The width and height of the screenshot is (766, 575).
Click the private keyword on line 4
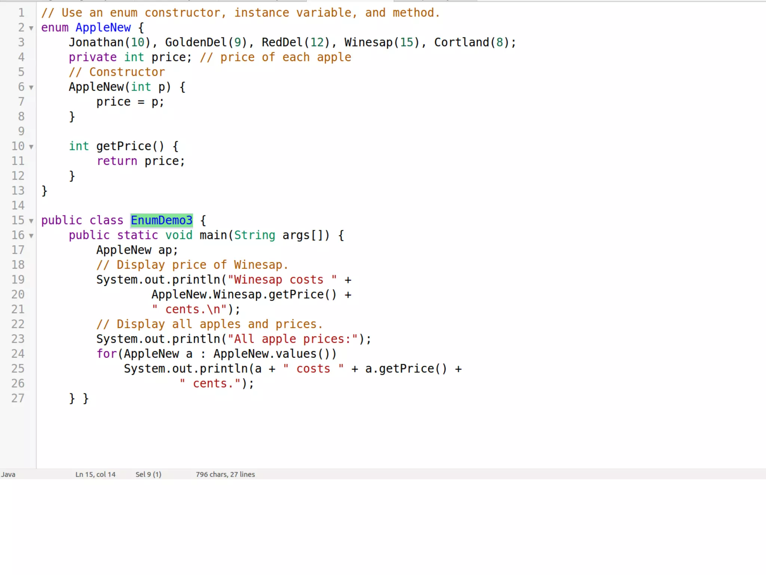92,57
